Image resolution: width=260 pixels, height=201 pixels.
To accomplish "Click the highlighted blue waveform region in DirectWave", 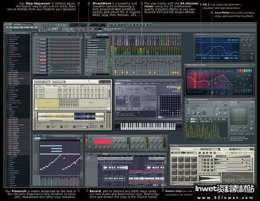I will (85, 117).
